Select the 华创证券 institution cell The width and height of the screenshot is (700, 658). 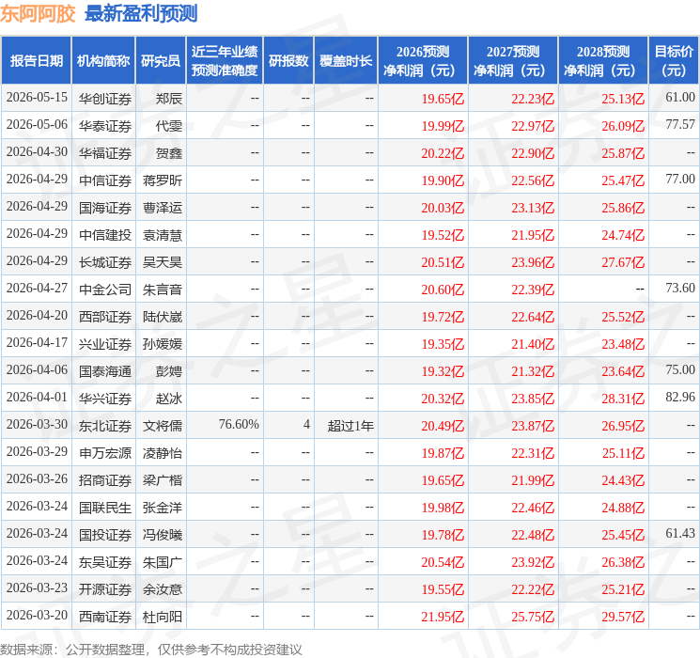click(105, 99)
